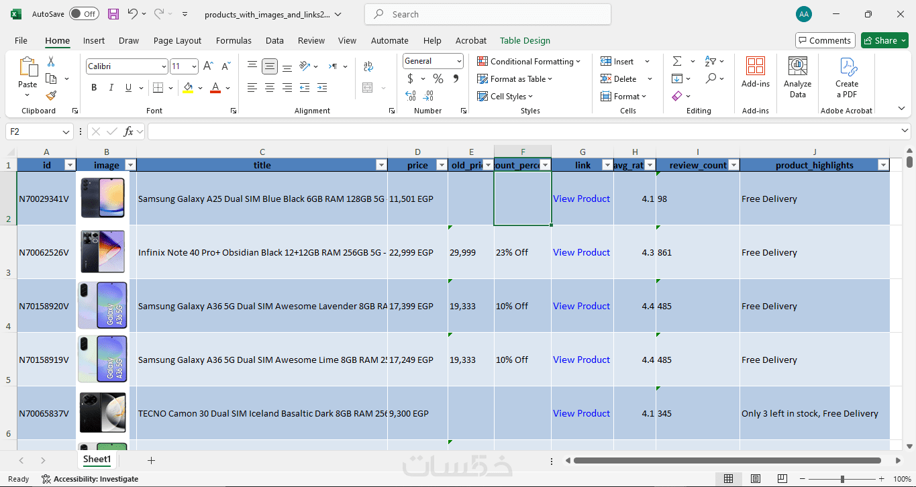Switch to Page Break Preview view

[x=783, y=479]
